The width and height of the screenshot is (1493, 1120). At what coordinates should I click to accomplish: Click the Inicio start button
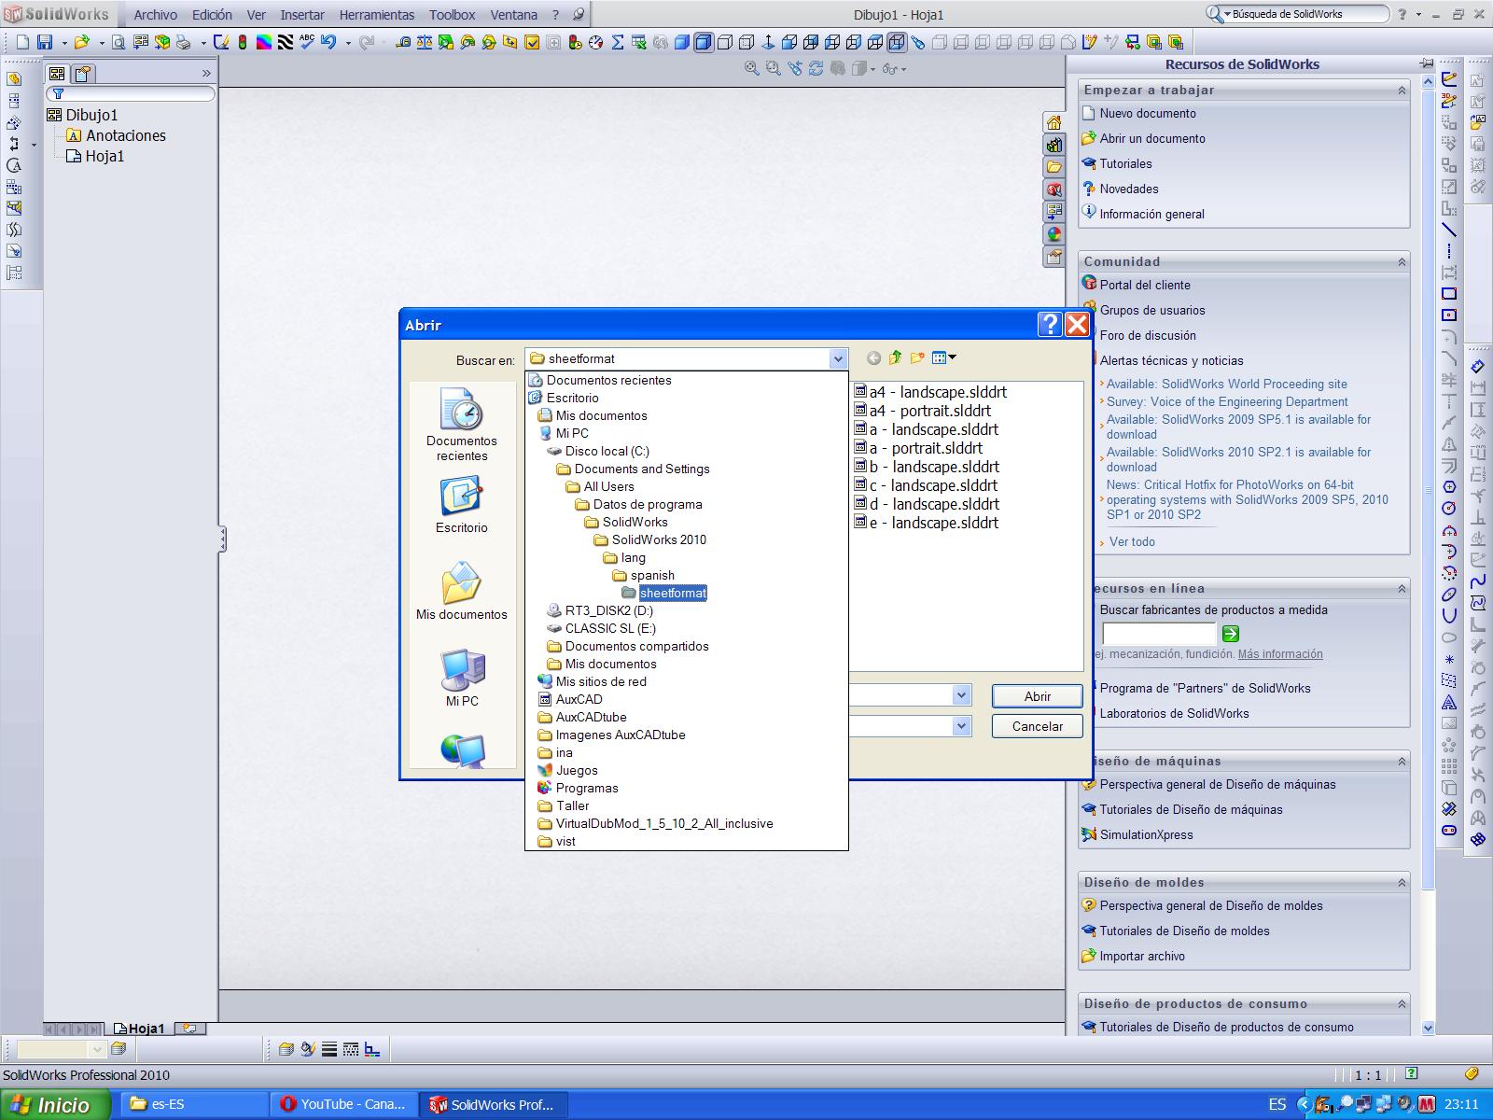pos(55,1105)
